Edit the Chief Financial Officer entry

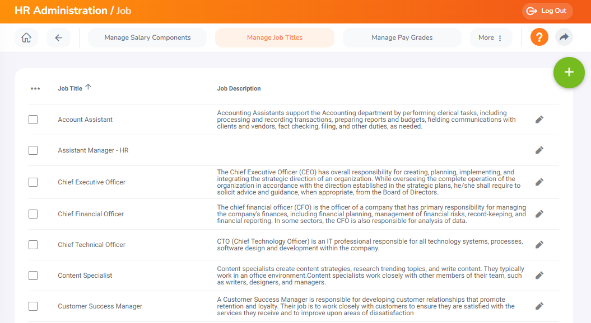(539, 213)
